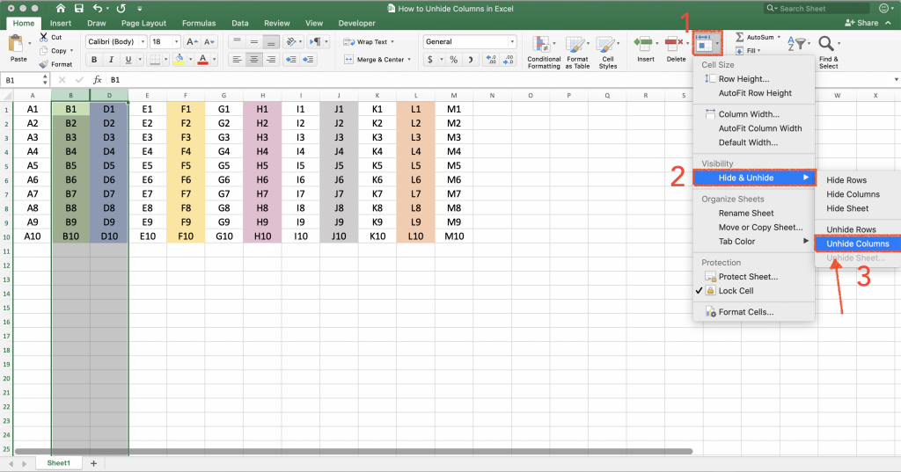Toggle center horizontal alignment

click(254, 59)
